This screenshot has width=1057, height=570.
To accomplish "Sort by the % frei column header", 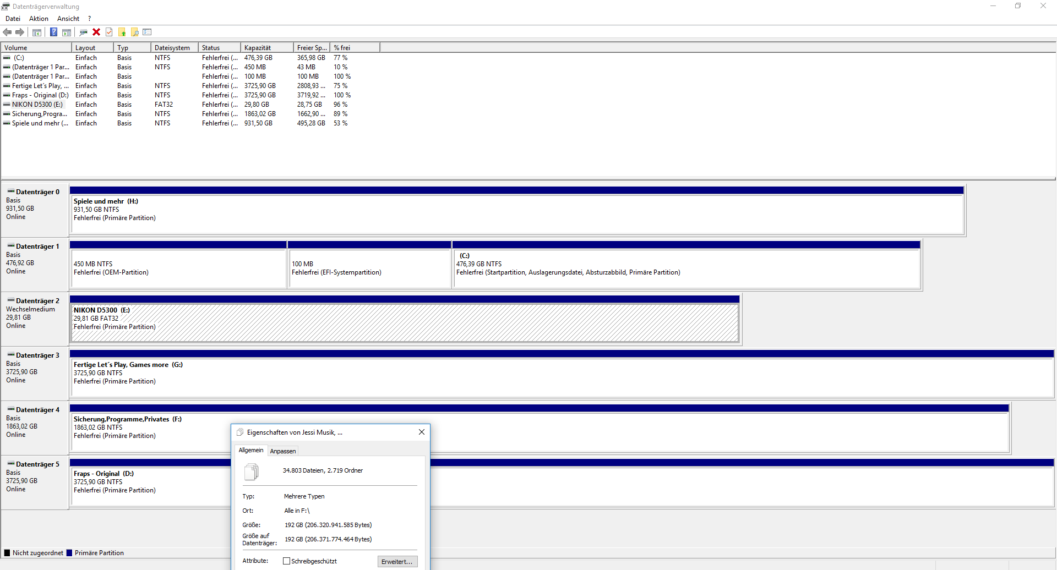I will pyautogui.click(x=355, y=48).
